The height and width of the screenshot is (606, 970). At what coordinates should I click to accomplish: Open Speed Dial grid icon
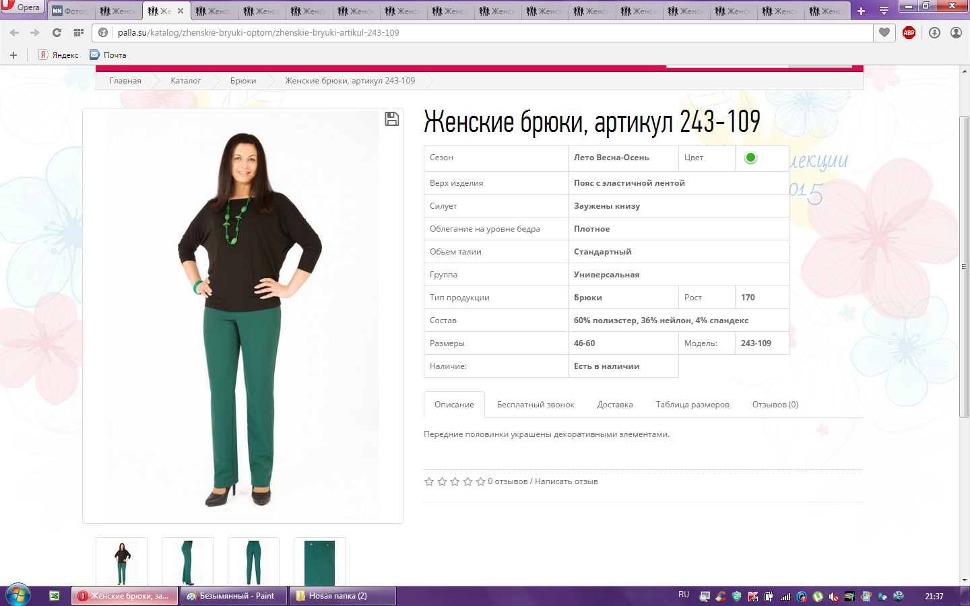79,32
